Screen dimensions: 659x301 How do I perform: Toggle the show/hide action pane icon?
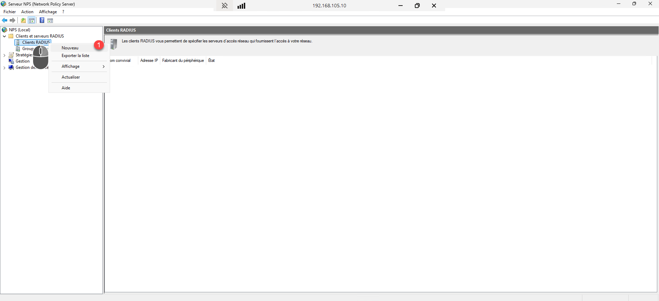coord(50,21)
